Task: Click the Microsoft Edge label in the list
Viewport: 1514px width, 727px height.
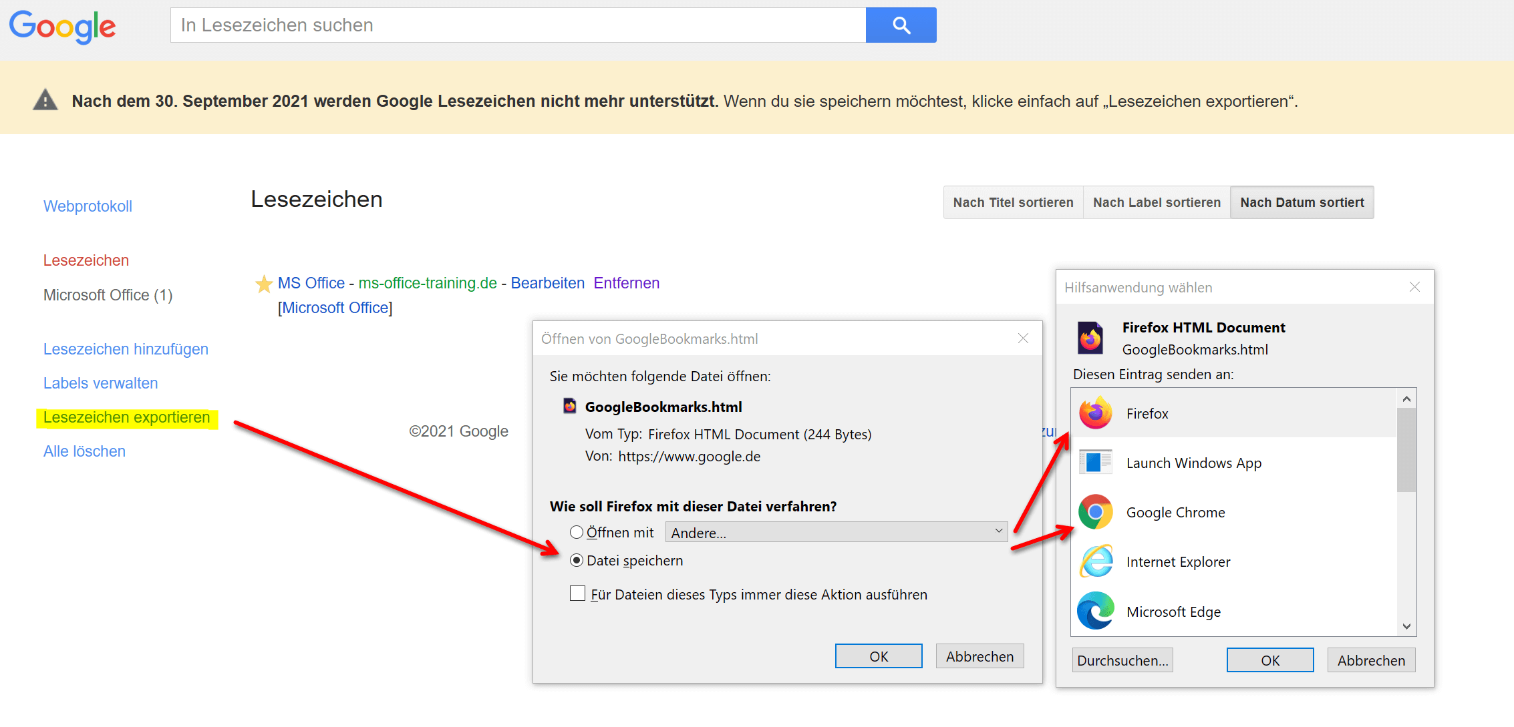Action: click(1173, 612)
